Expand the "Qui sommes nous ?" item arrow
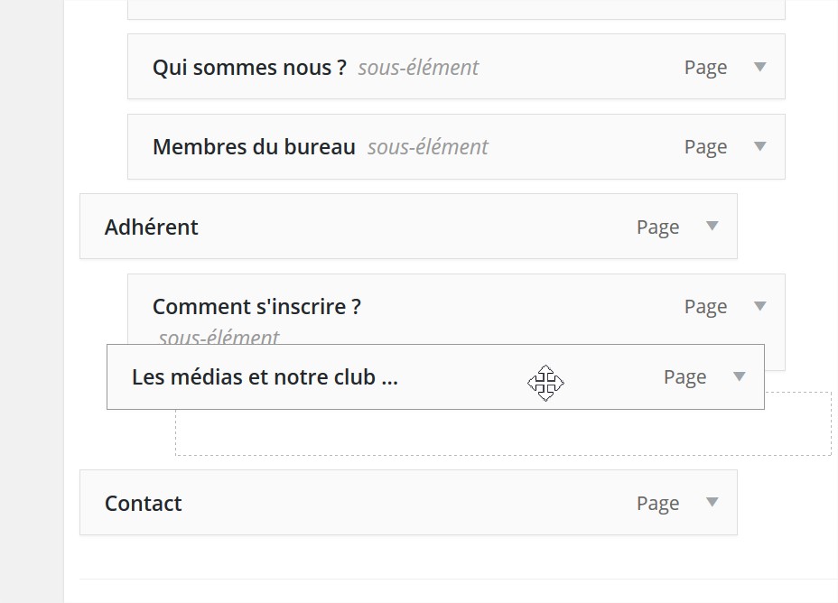838x603 pixels. click(x=759, y=67)
